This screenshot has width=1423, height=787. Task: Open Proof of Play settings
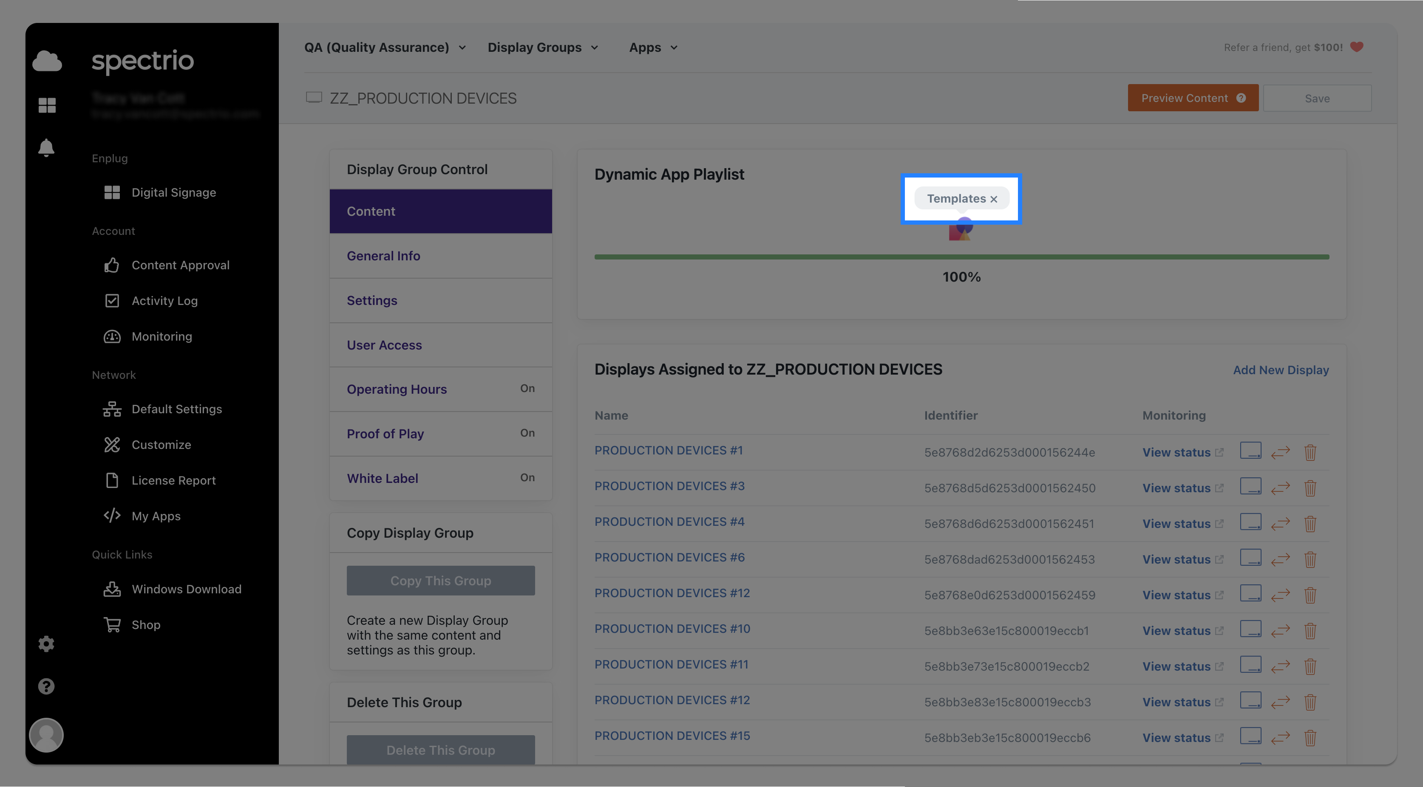(x=440, y=434)
